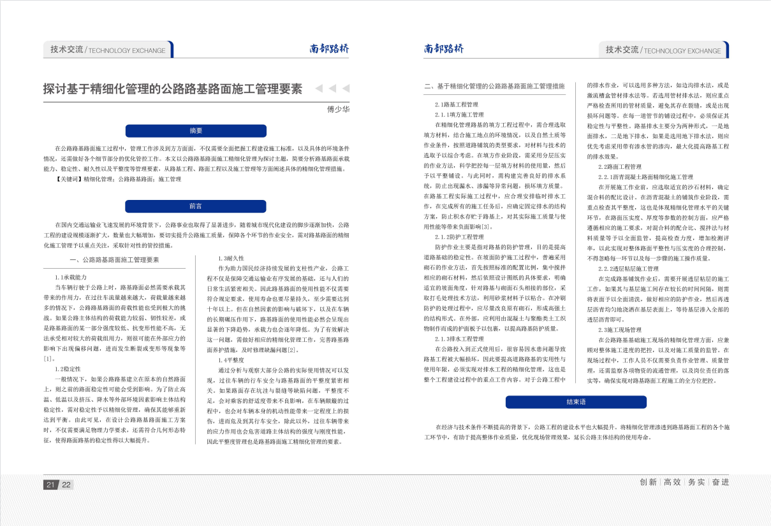The height and width of the screenshot is (526, 771).
Task: Click subheading 2.1.2防护工程管理
Action: (x=459, y=237)
